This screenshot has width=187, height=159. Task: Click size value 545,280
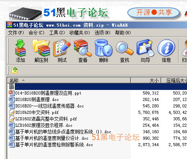tap(151, 106)
